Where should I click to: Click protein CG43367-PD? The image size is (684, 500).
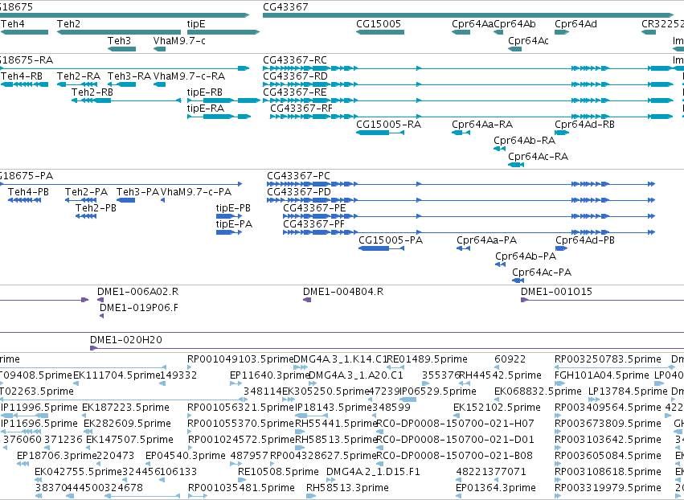coord(461,200)
